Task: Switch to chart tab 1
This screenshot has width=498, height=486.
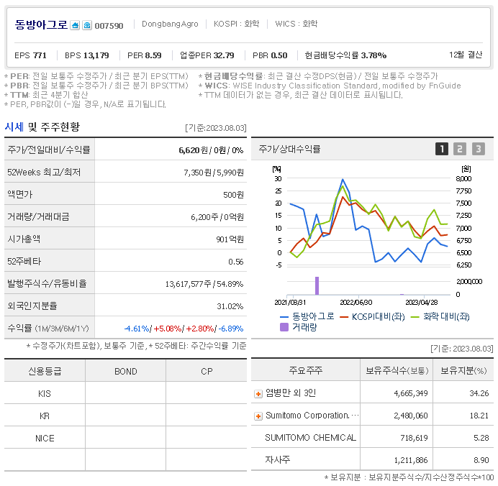Action: click(x=441, y=149)
